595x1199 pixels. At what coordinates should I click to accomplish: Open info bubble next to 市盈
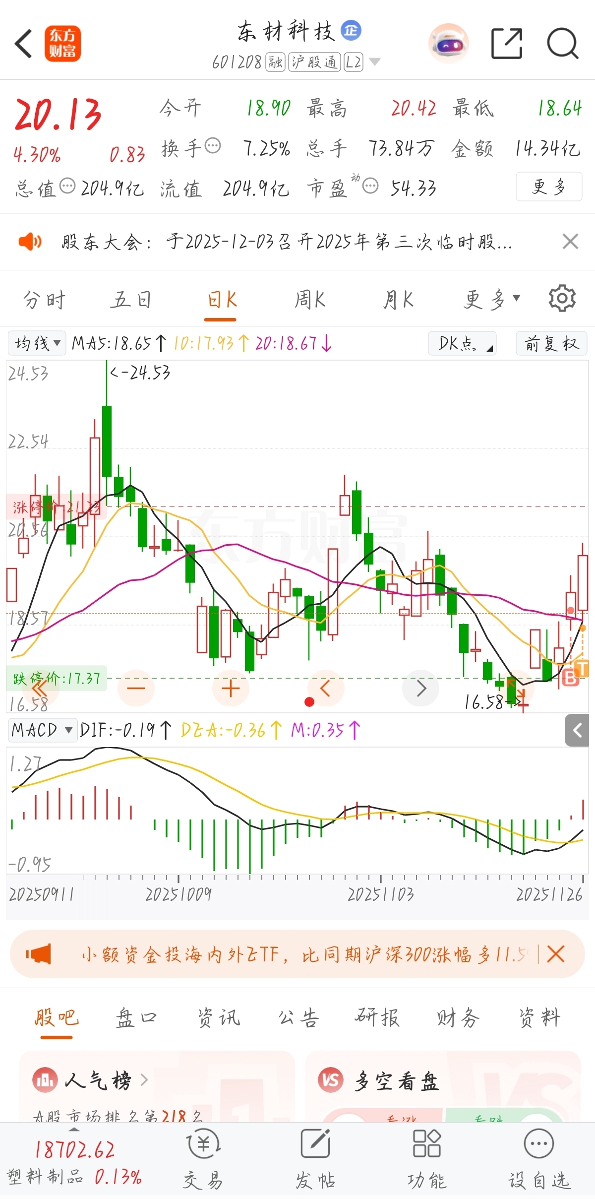(370, 187)
